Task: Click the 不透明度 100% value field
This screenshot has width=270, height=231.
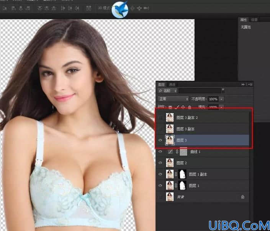Action: click(213, 99)
